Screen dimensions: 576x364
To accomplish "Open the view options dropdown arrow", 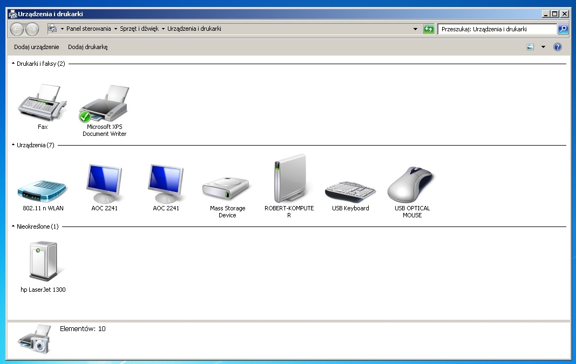I will tap(543, 47).
